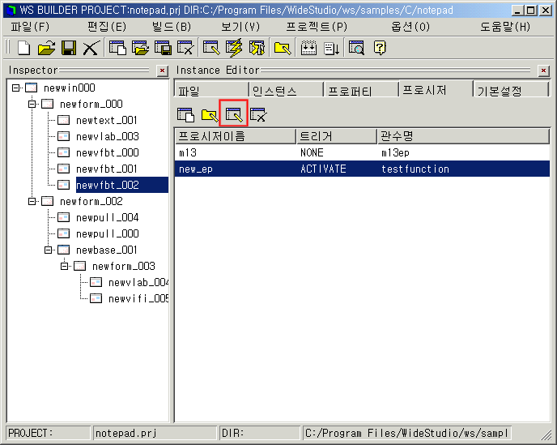Collapse the newwin000 tree node
The height and width of the screenshot is (445, 557).
(15, 88)
